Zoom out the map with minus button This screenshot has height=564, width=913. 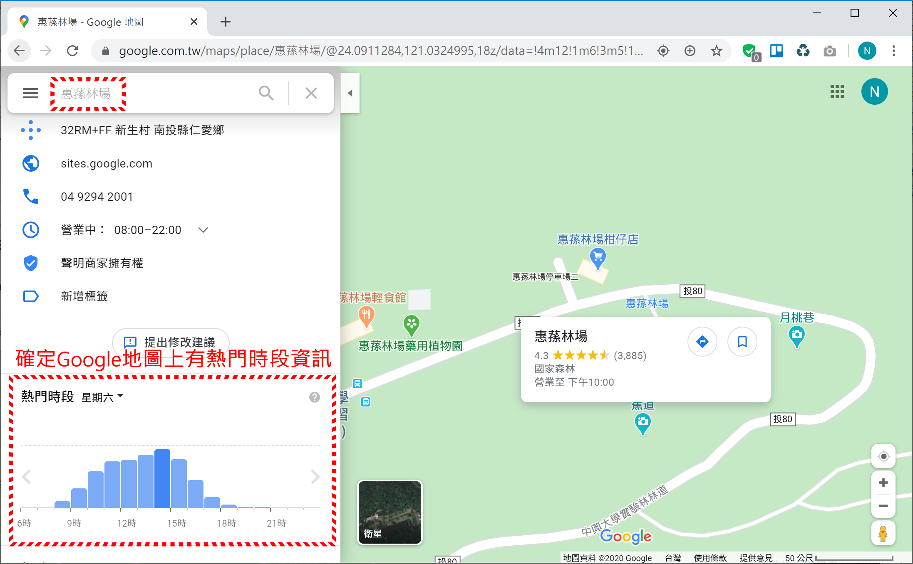click(x=883, y=506)
